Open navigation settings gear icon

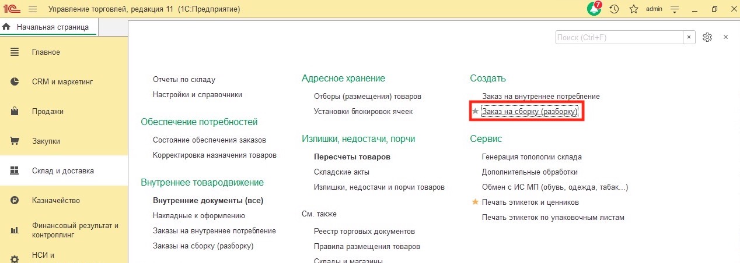pos(707,37)
